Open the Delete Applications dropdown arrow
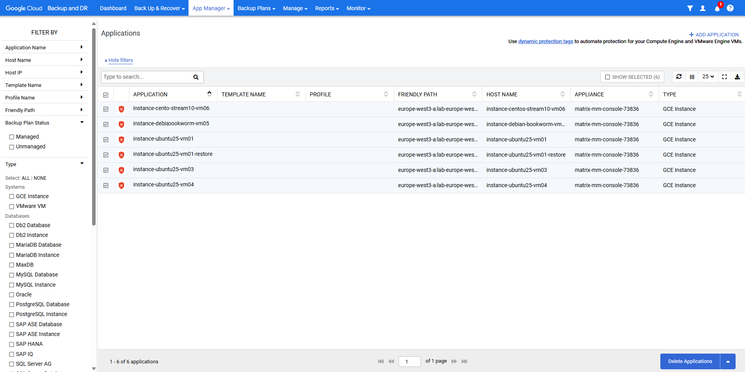745x372 pixels. click(x=728, y=361)
